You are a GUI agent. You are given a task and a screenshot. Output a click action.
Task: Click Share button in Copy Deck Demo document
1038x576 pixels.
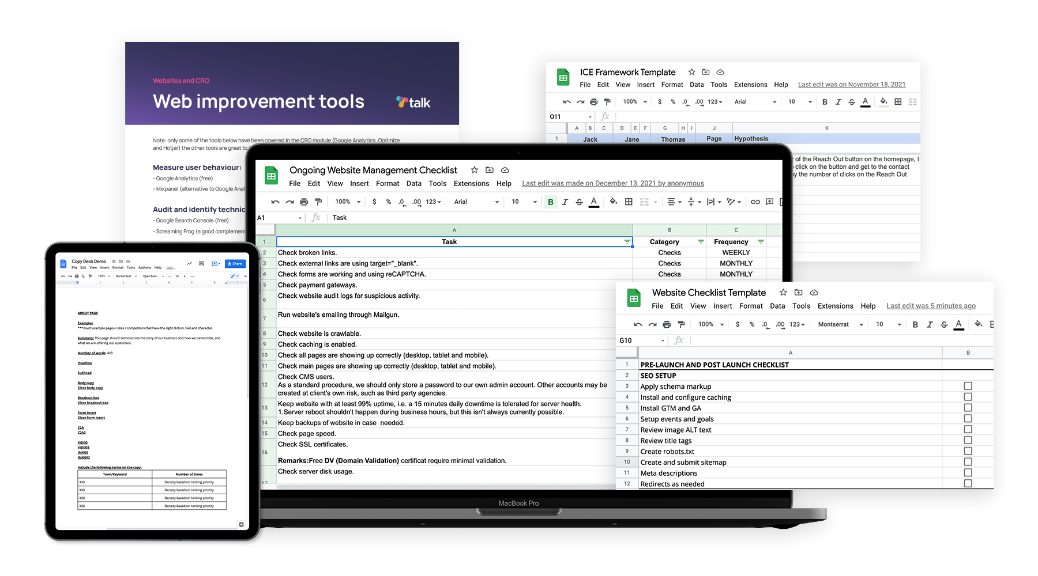click(x=235, y=264)
